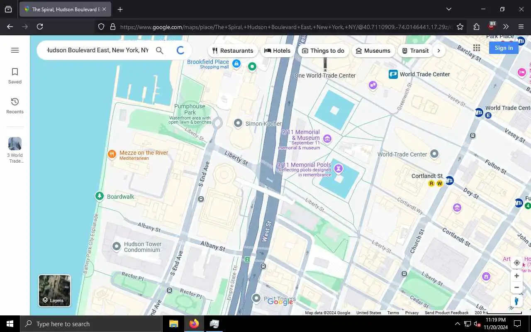Click the Simon-Kucher place marker
531x332 pixels.
[238, 123]
